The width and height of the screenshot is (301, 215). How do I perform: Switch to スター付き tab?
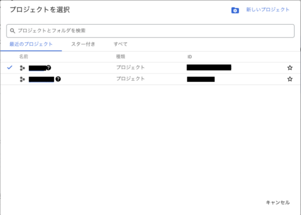coord(83,44)
